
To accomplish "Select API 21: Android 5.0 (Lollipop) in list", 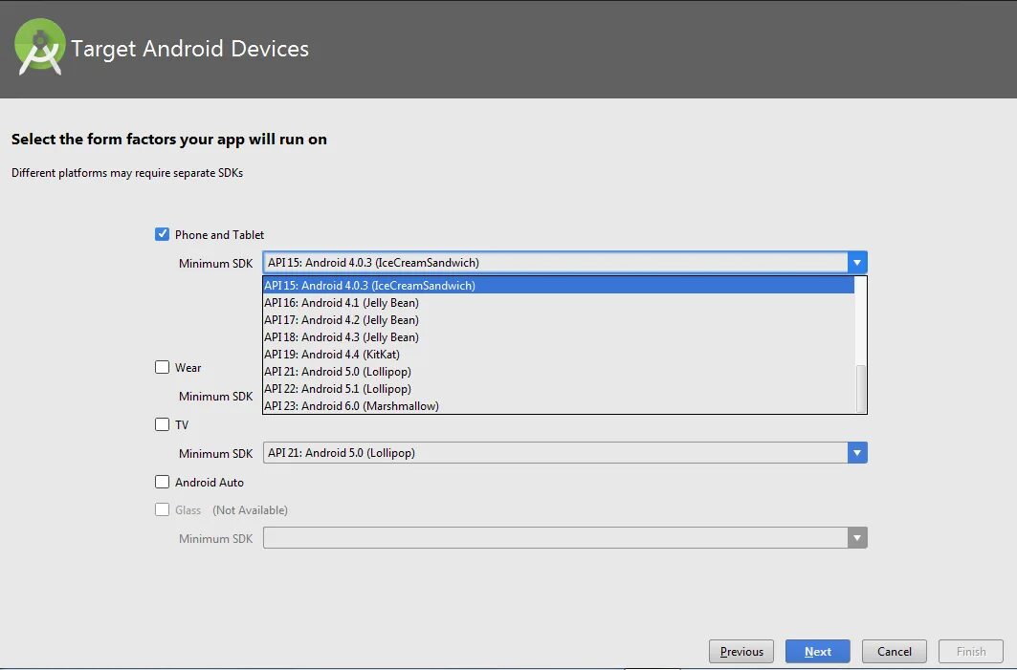I will (559, 371).
